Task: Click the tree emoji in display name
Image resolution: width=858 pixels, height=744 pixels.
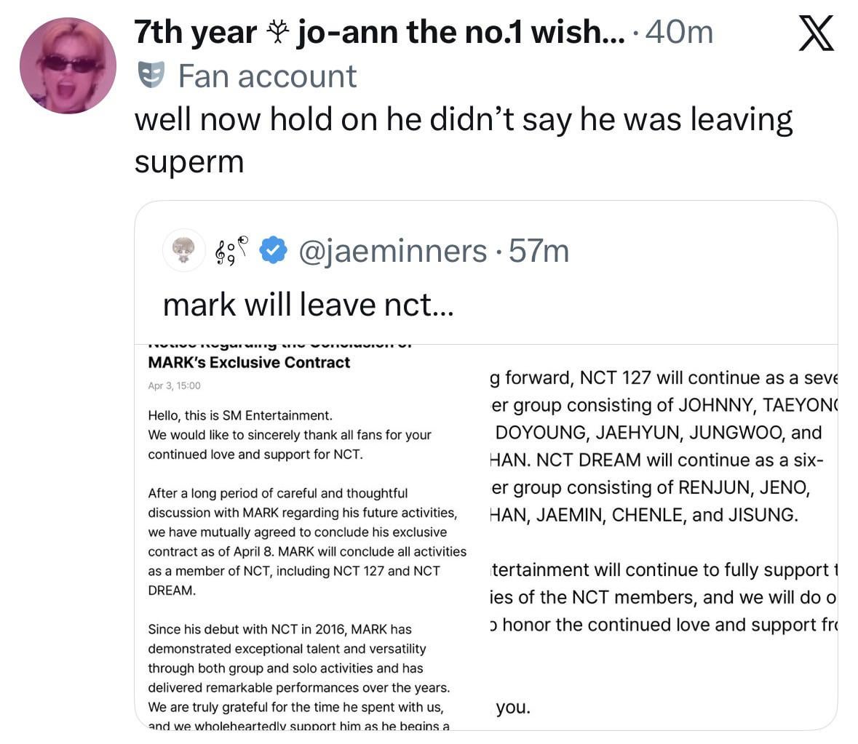Action: pyautogui.click(x=277, y=32)
